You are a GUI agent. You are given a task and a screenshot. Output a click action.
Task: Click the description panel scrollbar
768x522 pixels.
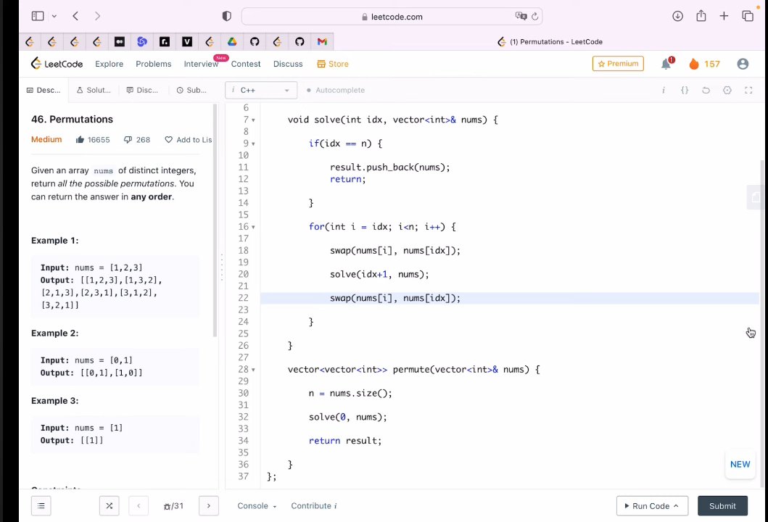pos(215,220)
